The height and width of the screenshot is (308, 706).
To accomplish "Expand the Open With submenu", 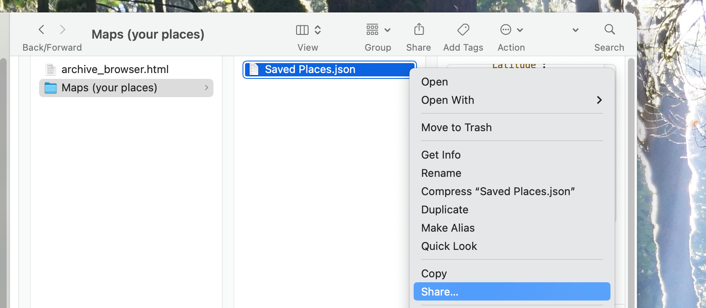I will [x=448, y=100].
